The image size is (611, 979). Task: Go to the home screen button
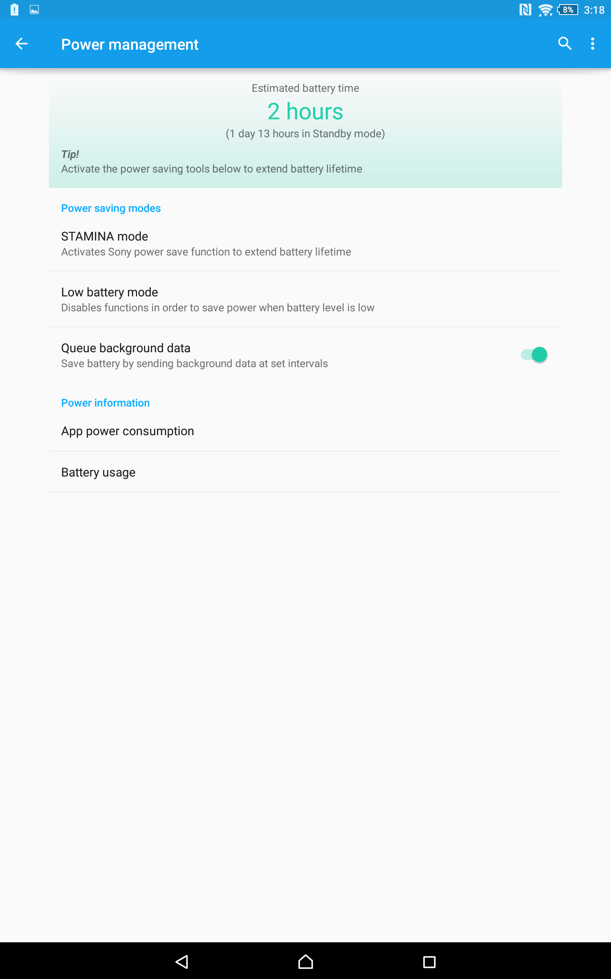point(305,962)
